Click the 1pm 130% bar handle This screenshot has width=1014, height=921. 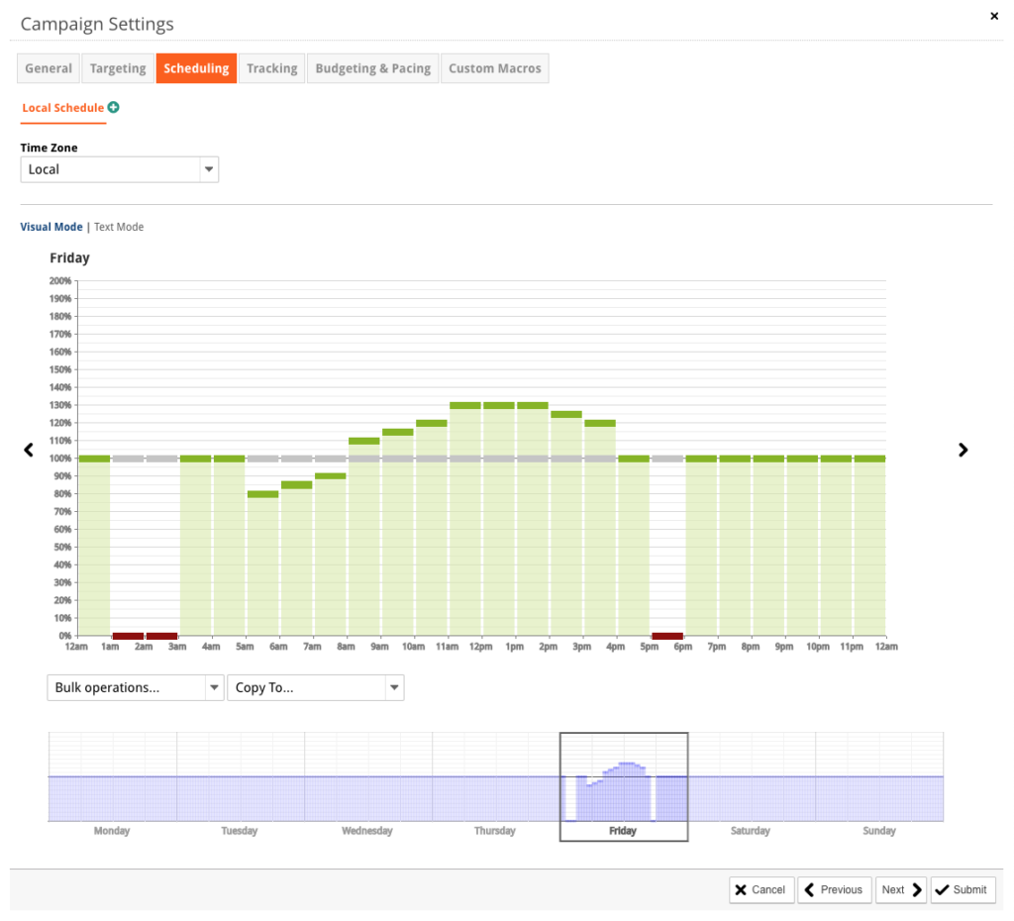(533, 405)
